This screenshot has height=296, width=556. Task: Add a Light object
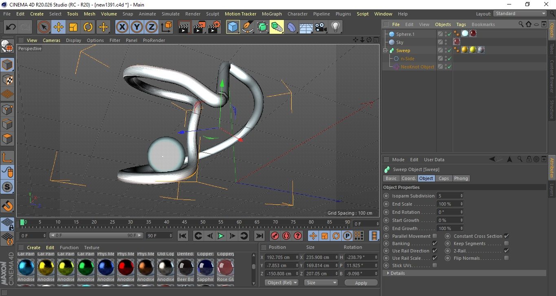point(335,27)
